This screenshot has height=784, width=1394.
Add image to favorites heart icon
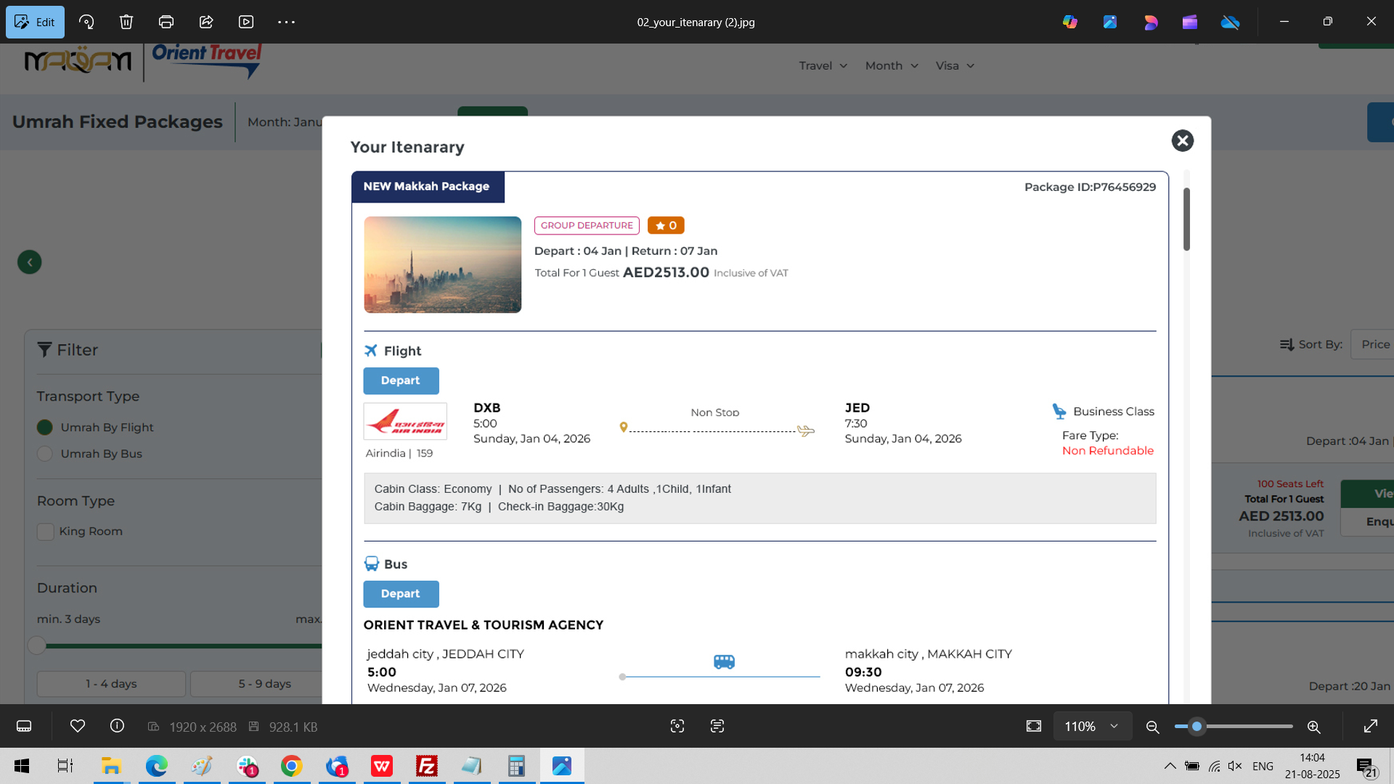tap(78, 726)
